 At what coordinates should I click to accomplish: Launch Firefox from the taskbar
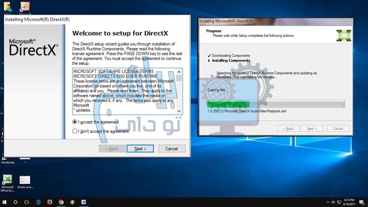pyautogui.click(x=50, y=202)
